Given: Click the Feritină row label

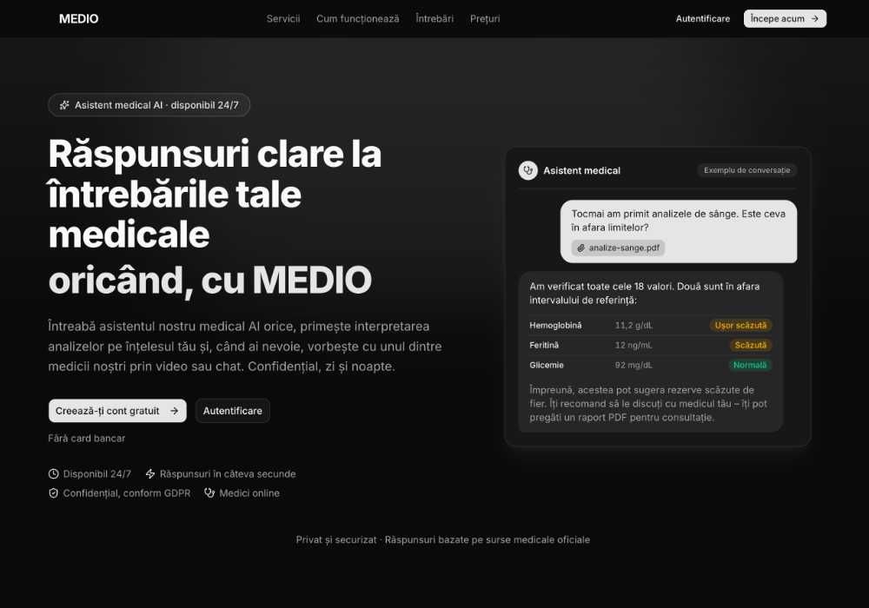Looking at the screenshot, I should [544, 345].
